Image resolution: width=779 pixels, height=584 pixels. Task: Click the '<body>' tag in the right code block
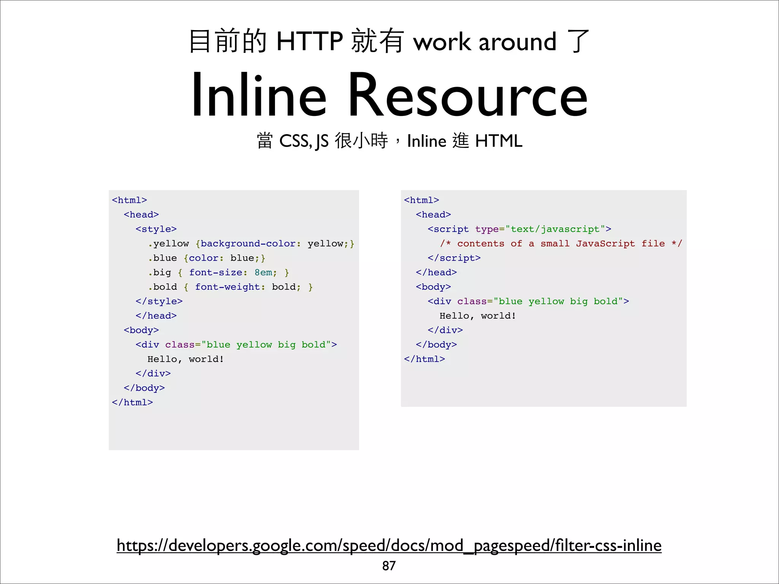[x=433, y=287]
